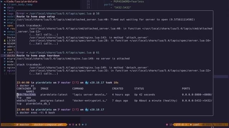Click the license icon beside LICEN

coord(5,41)
